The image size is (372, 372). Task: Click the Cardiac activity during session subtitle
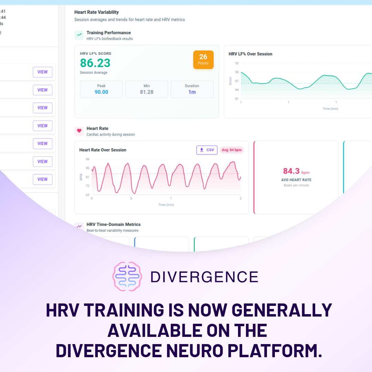pos(111,135)
